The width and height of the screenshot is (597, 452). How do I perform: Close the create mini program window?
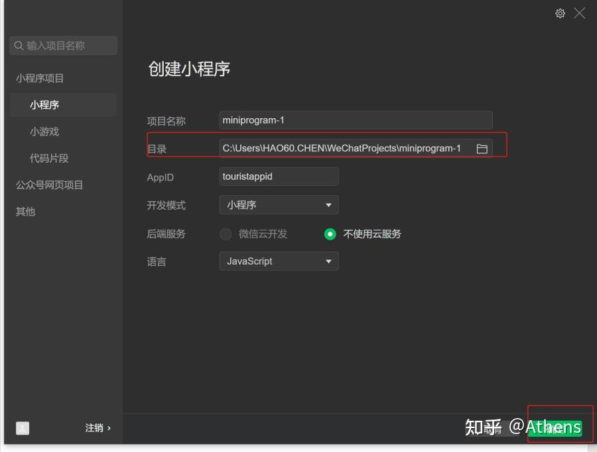click(x=579, y=13)
